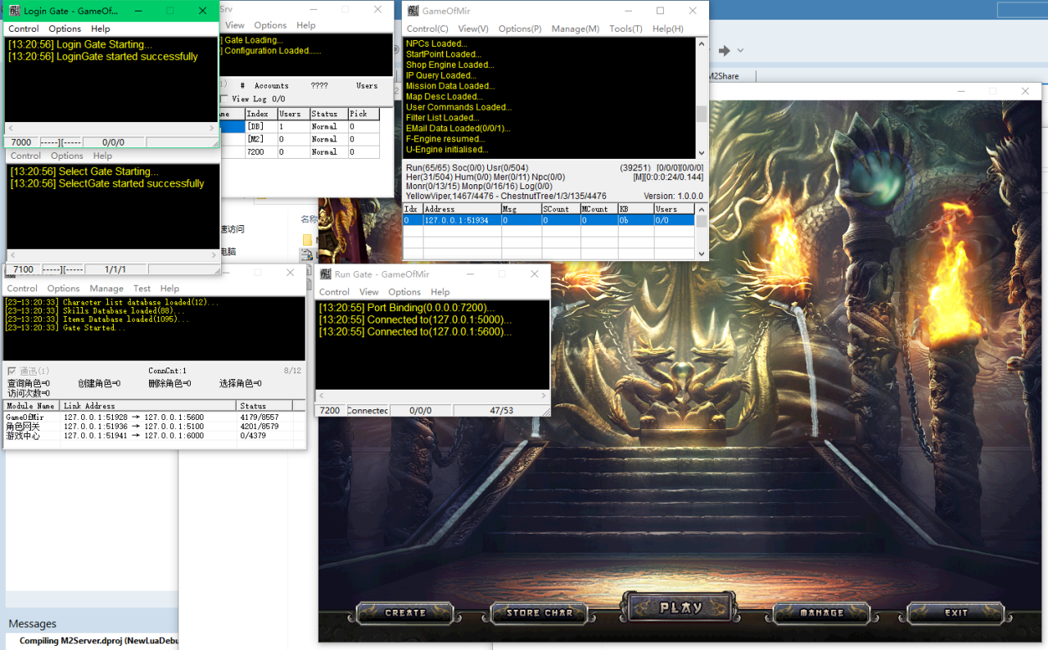
Task: Click the EXIT button in the game client
Action: 955,612
